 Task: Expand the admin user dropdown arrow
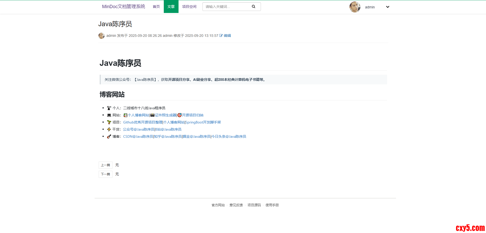[x=388, y=7]
